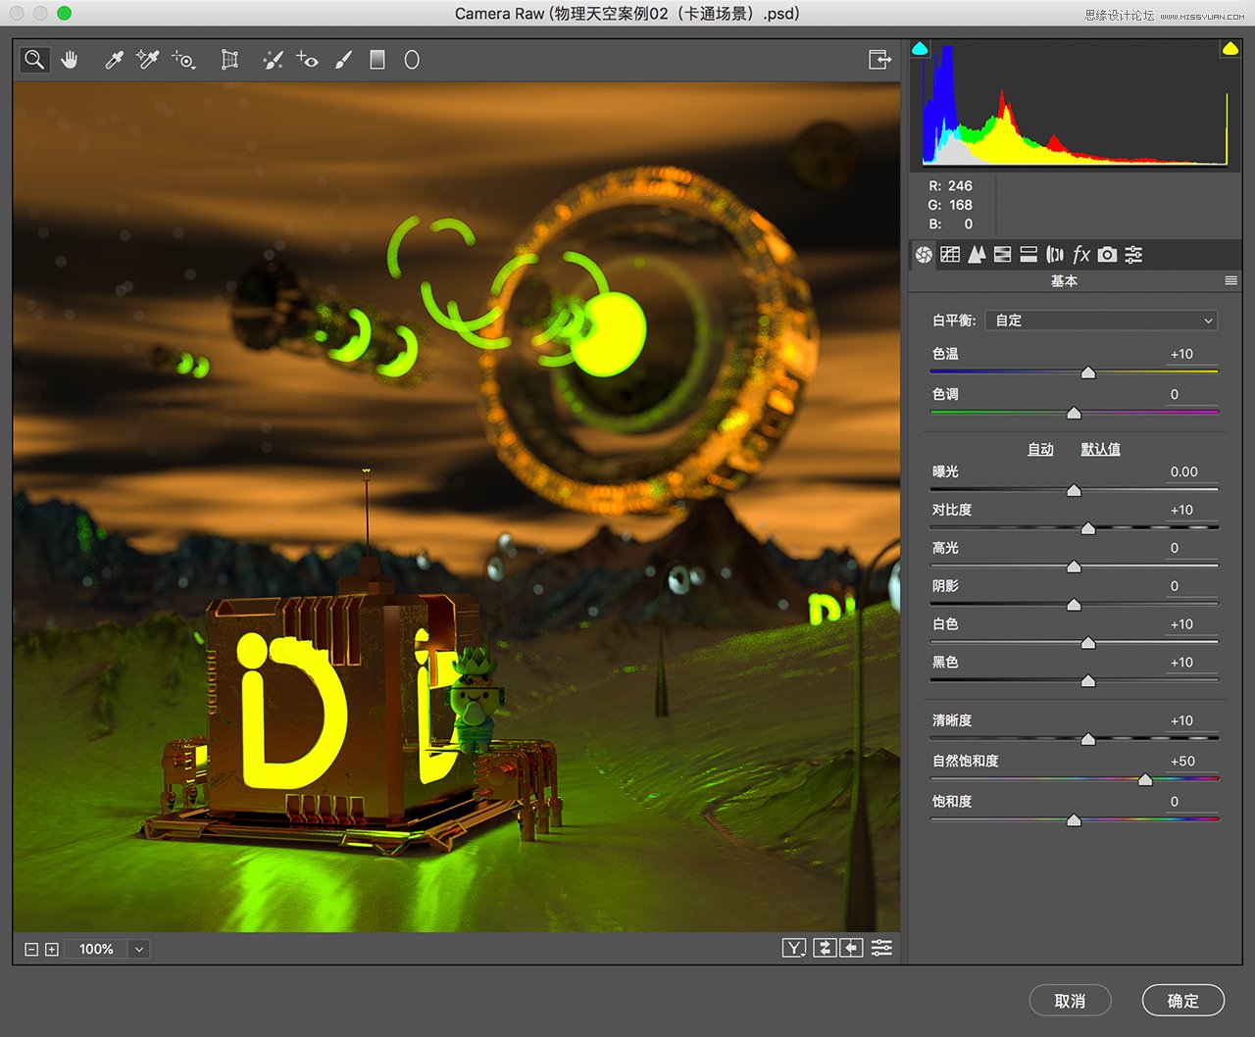Confirm changes with the 确定 button
Screen dimensions: 1255x1037
(1182, 1001)
